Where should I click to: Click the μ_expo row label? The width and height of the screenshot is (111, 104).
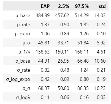23,34
